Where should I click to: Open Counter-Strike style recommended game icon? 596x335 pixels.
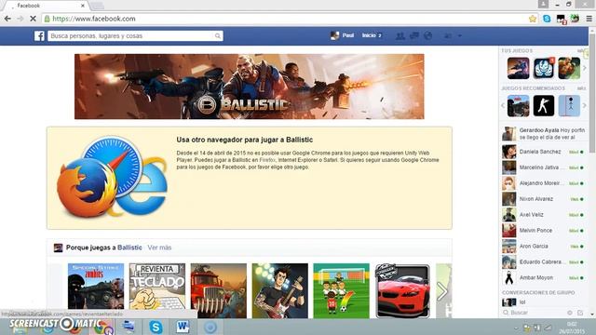(544, 105)
